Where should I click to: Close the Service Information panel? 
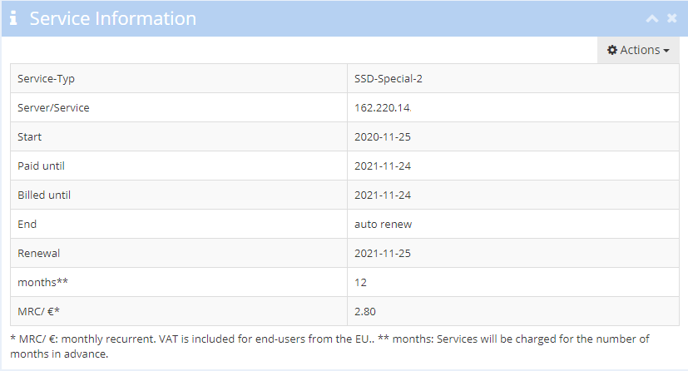pos(671,18)
